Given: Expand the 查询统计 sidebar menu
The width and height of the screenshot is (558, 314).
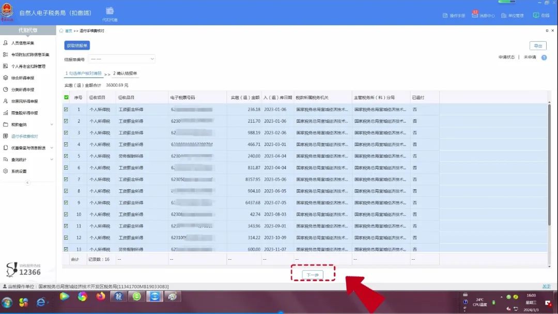Looking at the screenshot, I should tap(28, 160).
